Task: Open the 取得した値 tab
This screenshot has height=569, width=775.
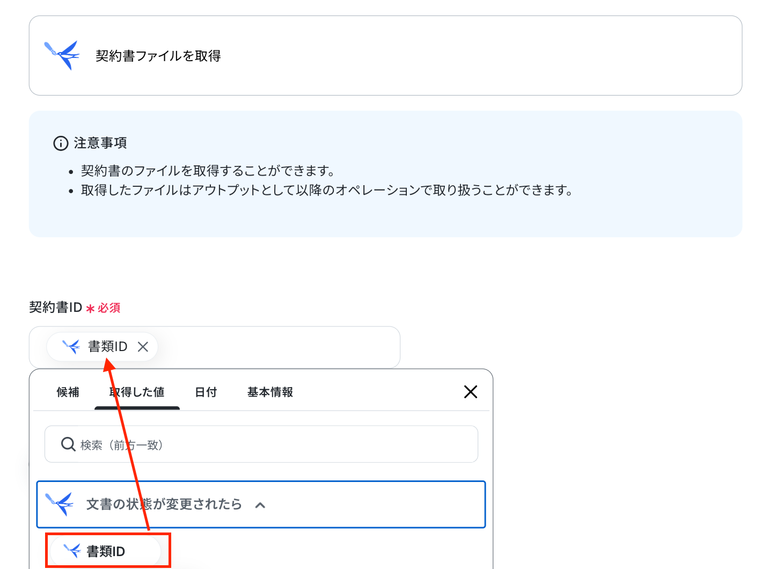Action: (137, 392)
